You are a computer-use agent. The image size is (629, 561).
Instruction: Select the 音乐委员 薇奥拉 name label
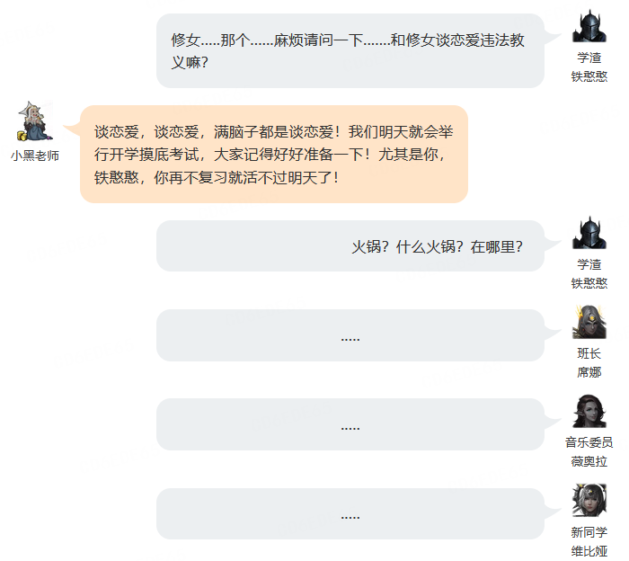(589, 452)
